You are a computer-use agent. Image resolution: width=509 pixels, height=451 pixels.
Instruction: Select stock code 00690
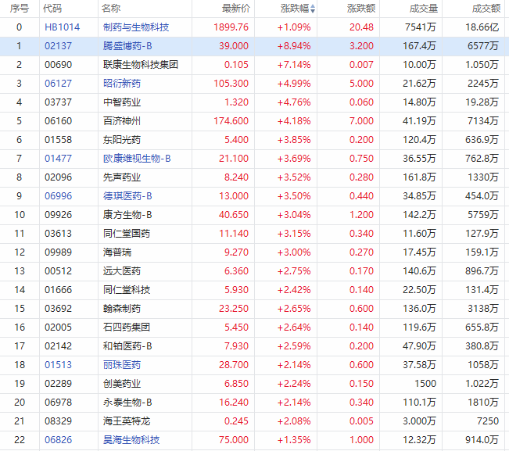[58, 65]
